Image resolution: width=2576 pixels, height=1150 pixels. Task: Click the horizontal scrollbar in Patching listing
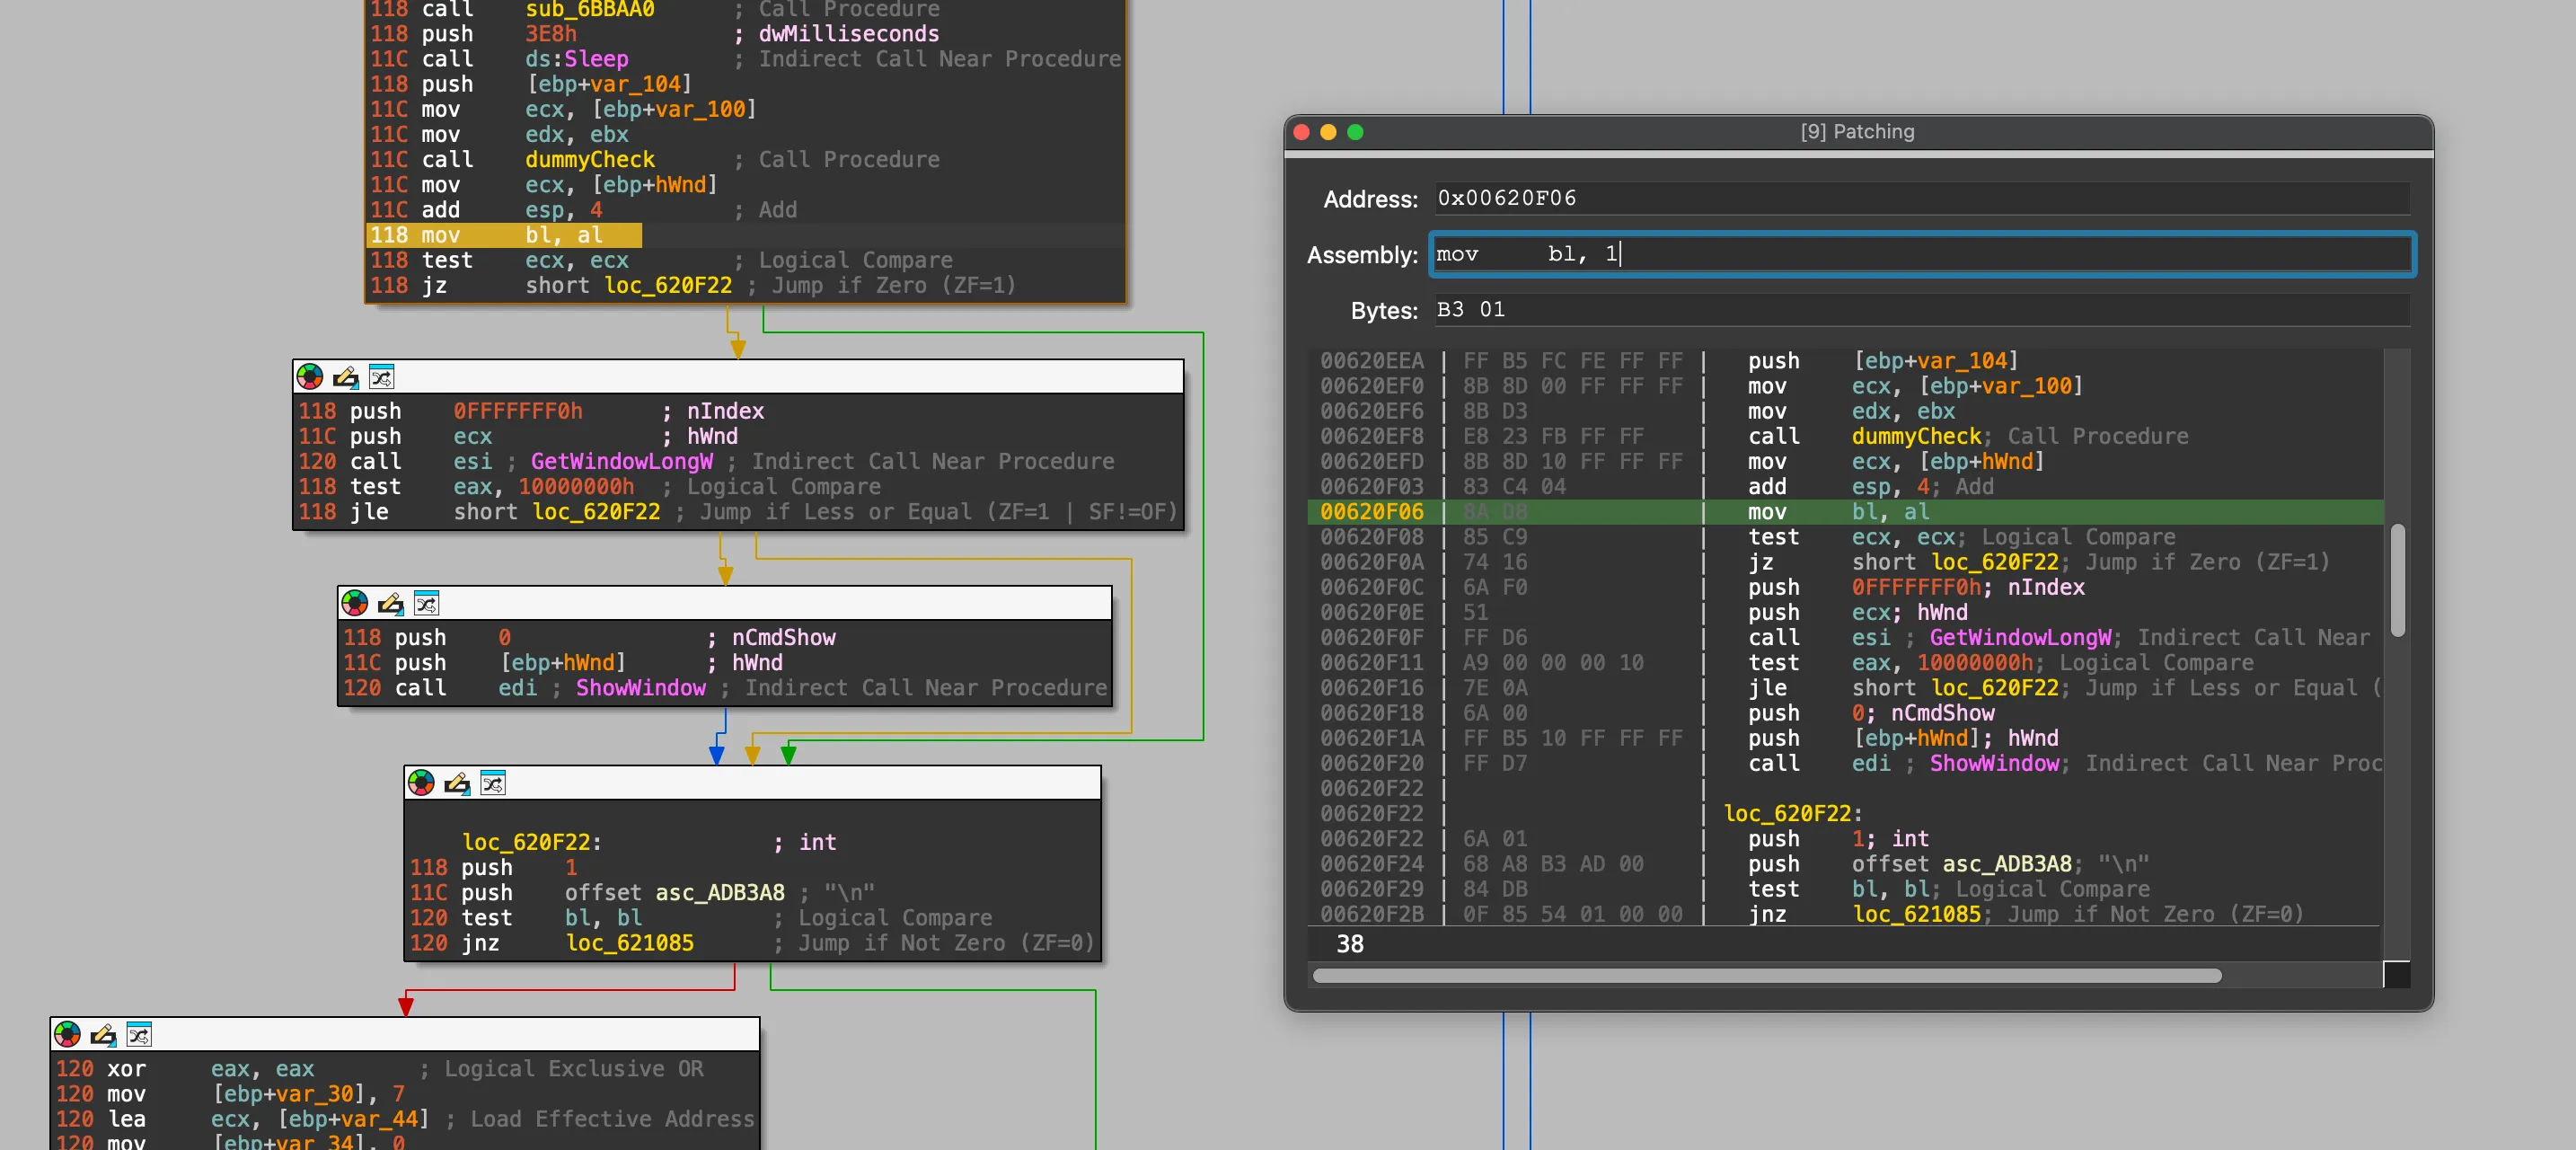[1765, 975]
